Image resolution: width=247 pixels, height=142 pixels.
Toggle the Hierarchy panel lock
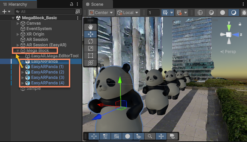(x=72, y=4)
